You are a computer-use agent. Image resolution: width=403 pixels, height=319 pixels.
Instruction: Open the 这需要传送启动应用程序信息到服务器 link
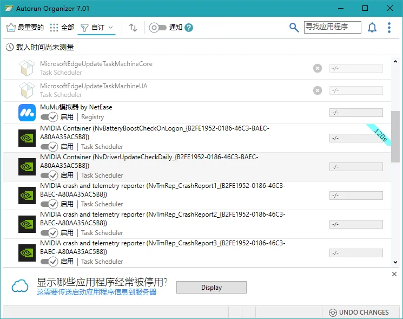pos(97,292)
